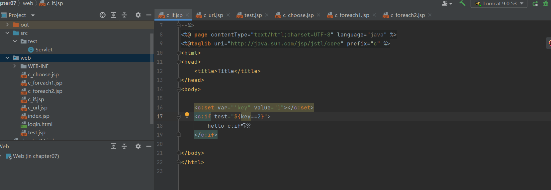Image resolution: width=551 pixels, height=190 pixels.
Task: Collapse the src folder
Action: [x=7, y=33]
